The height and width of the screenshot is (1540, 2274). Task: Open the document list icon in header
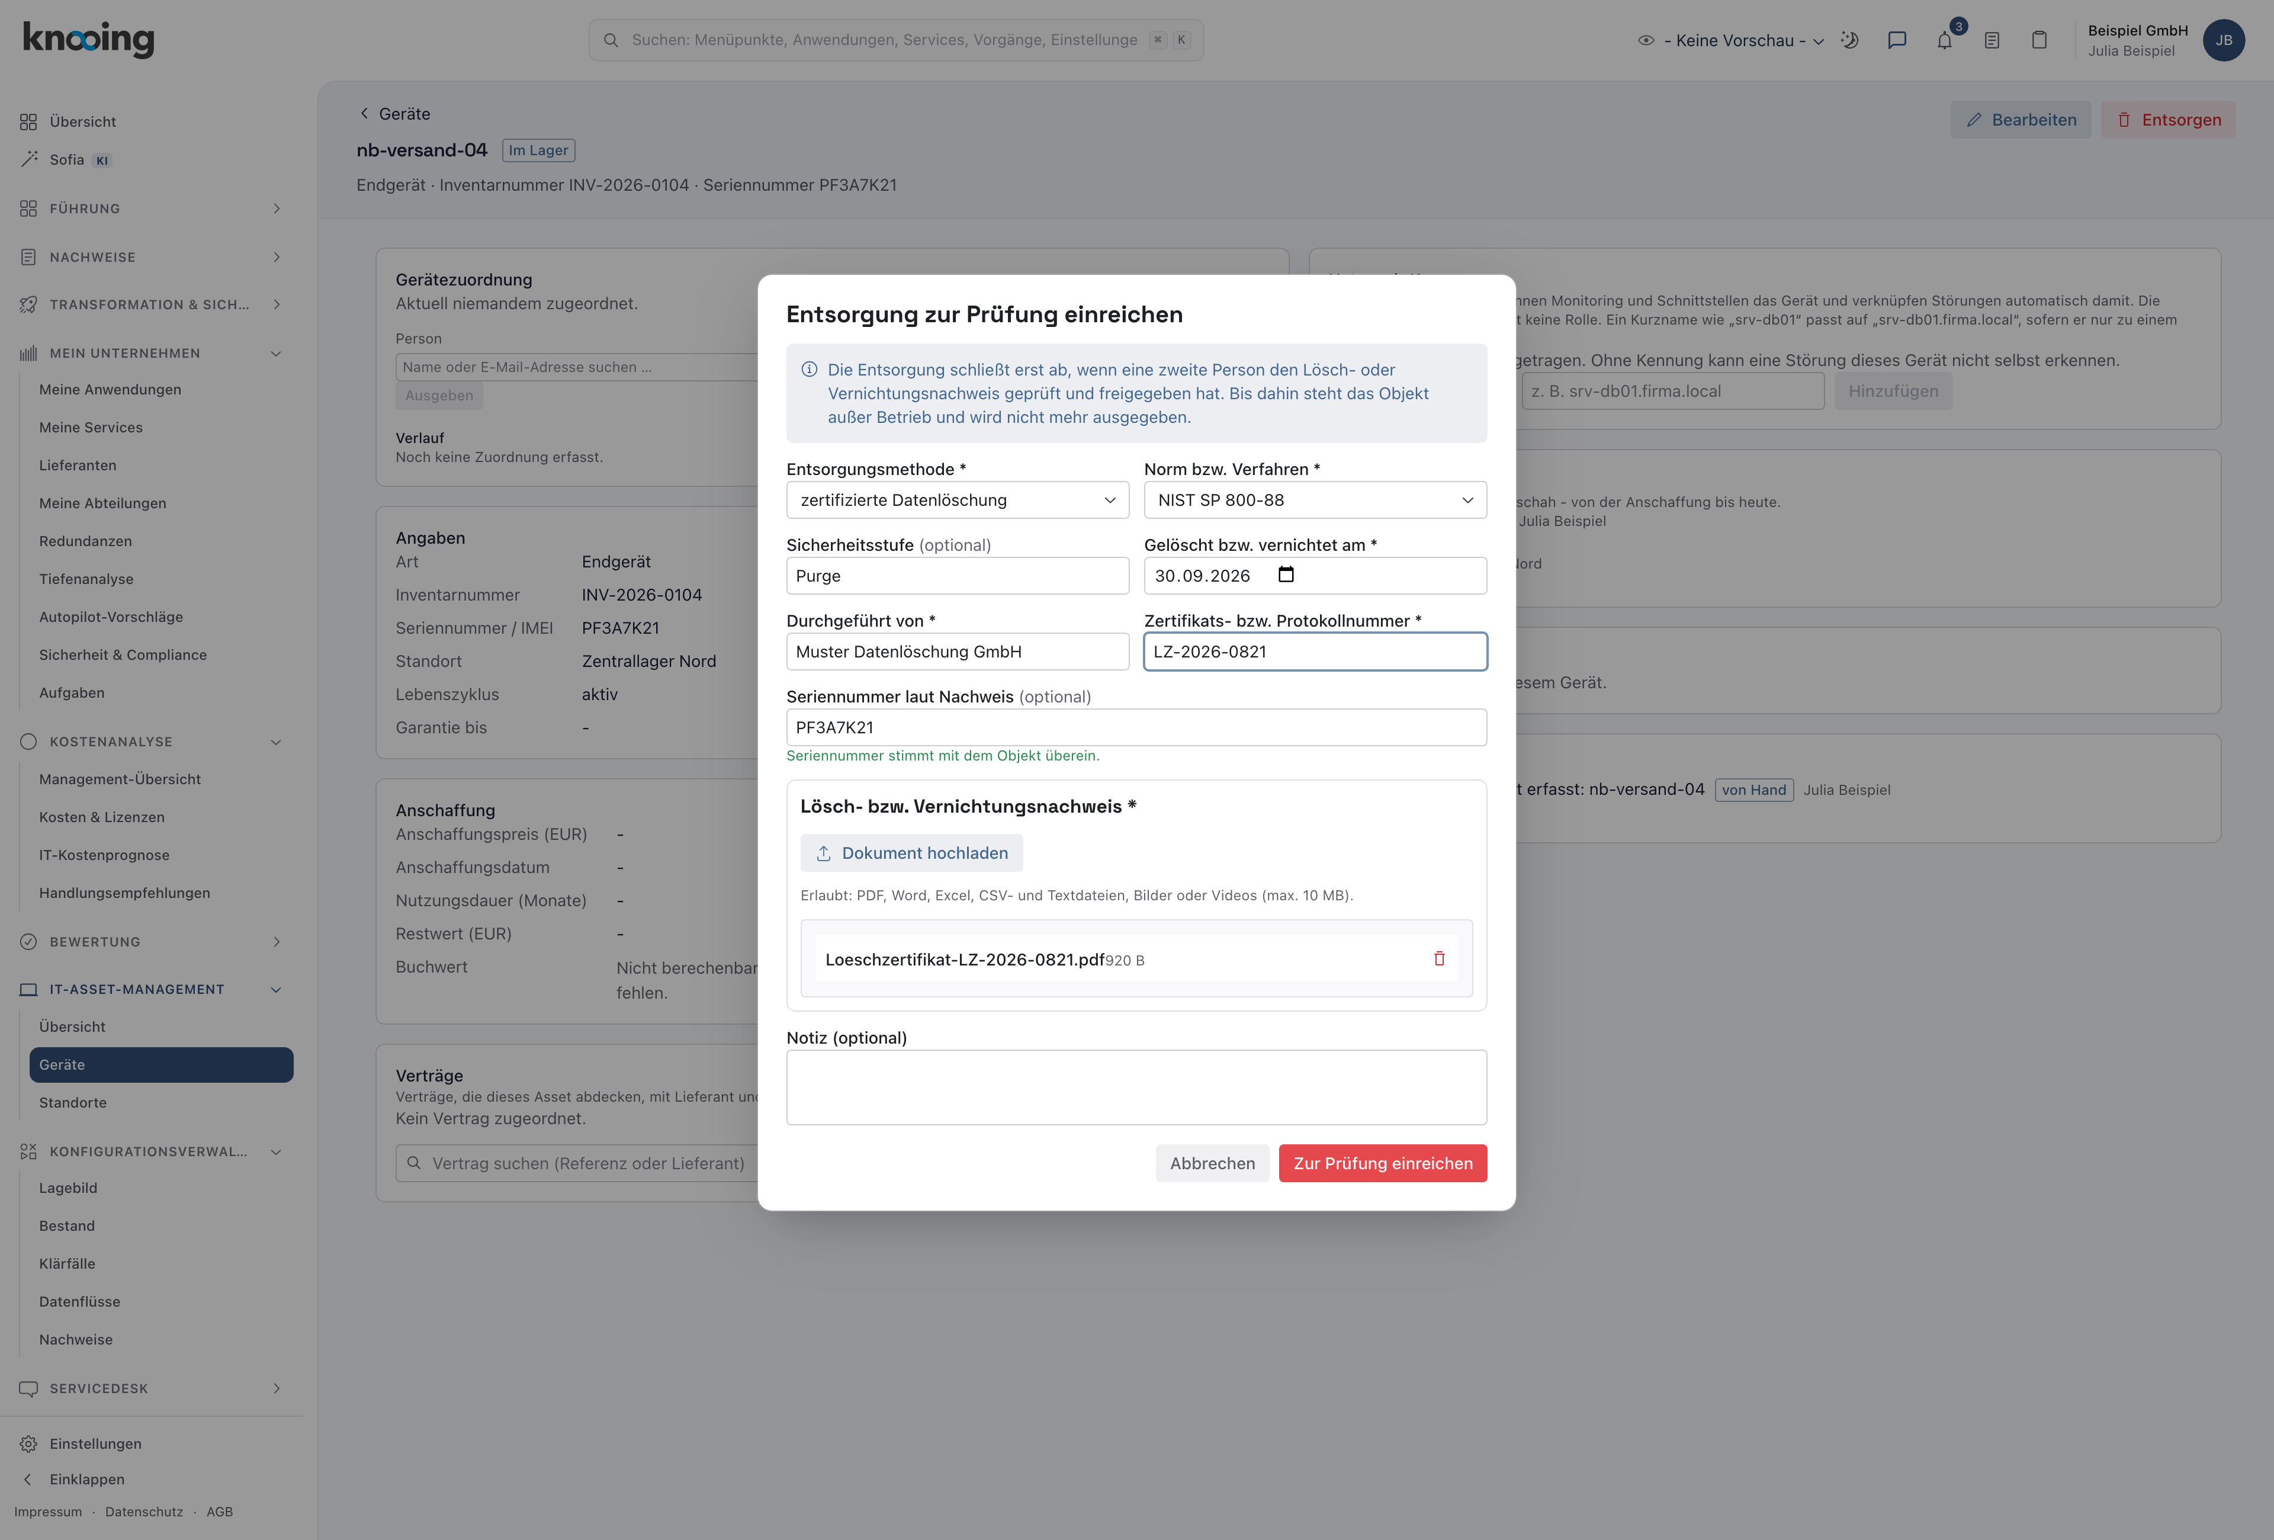(1991, 40)
